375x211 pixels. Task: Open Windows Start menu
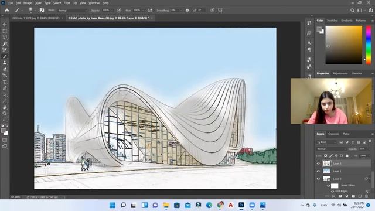point(112,205)
